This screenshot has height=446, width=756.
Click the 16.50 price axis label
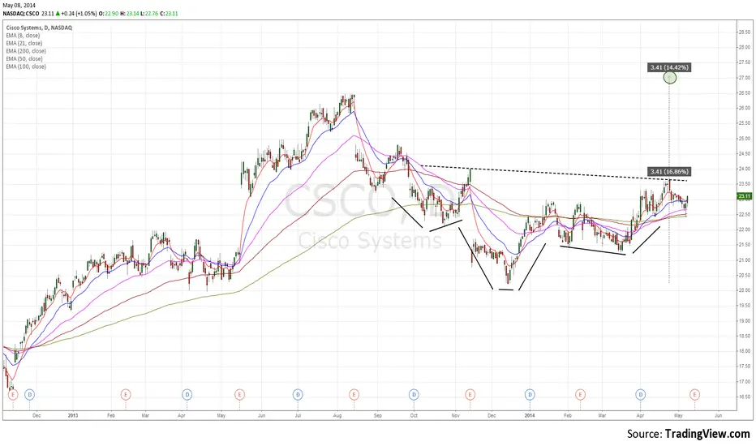pyautogui.click(x=744, y=397)
